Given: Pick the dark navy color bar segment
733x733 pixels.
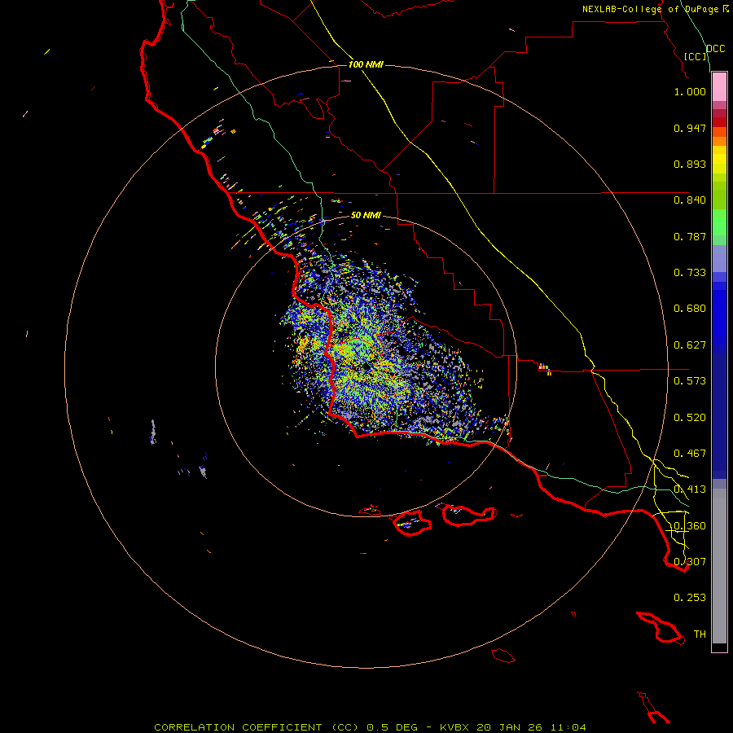Looking at the screenshot, I should (719, 411).
